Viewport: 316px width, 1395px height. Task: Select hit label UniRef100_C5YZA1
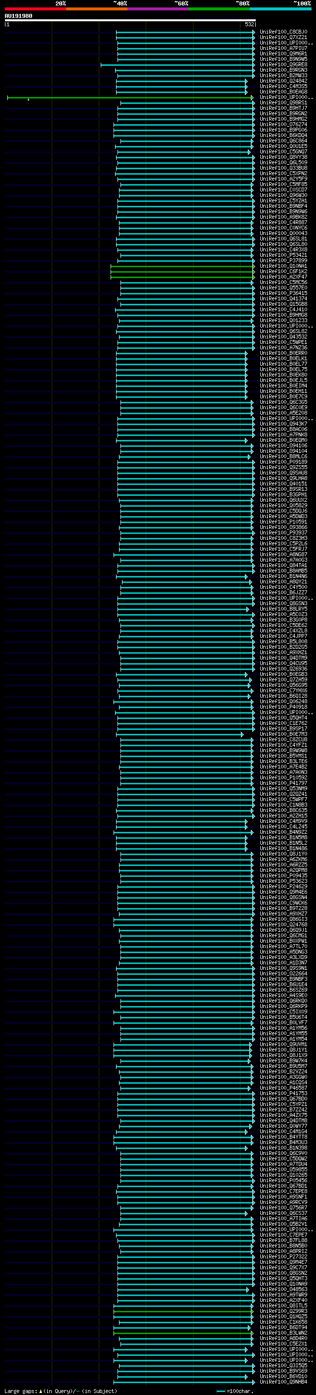click(283, 201)
